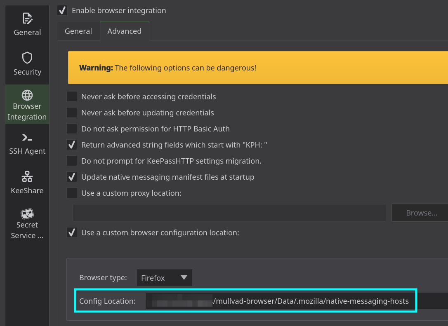Open the SSH Agent terminal icon
This screenshot has width=448, height=326.
coord(27,138)
